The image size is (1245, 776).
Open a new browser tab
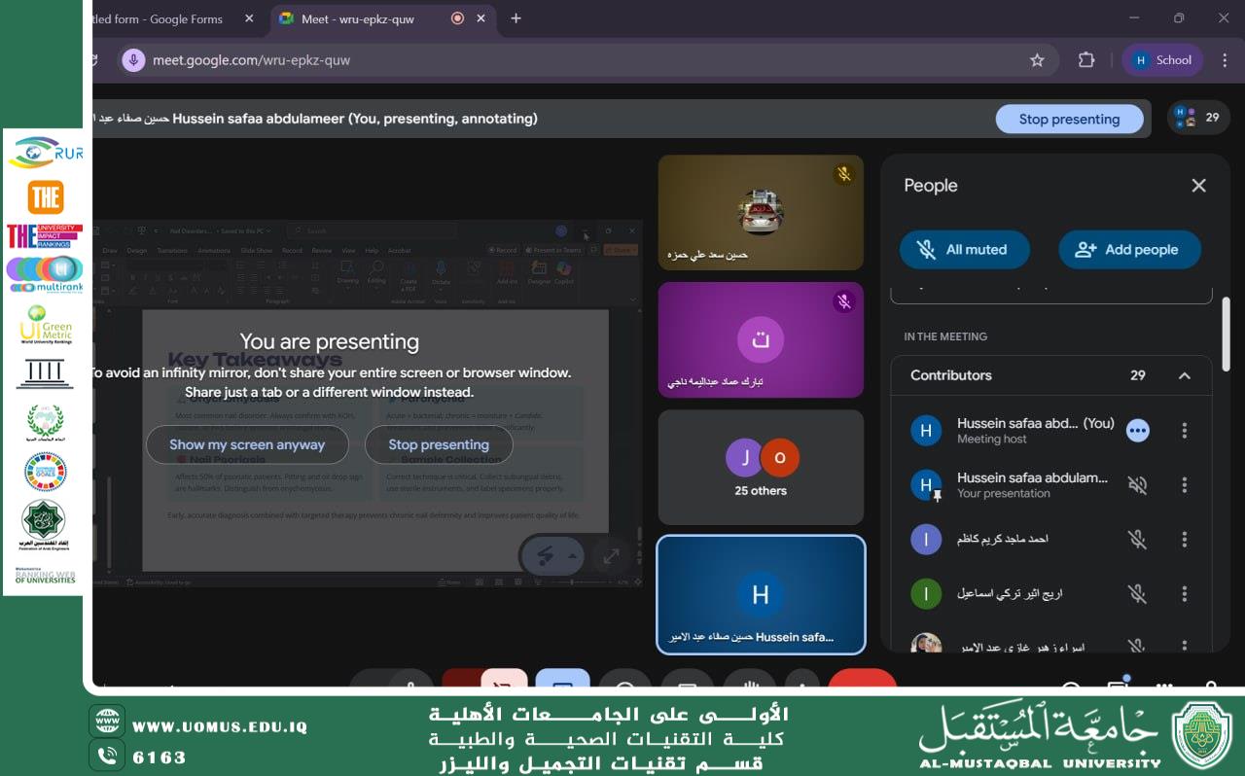(516, 18)
